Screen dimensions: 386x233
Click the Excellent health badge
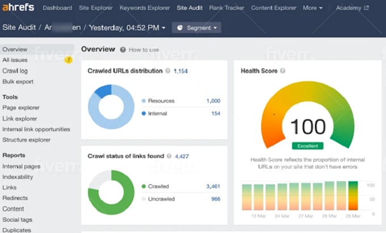(x=308, y=146)
